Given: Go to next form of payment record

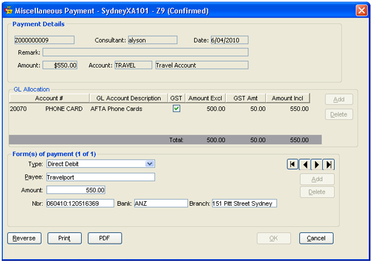Looking at the screenshot, I should coord(316,164).
